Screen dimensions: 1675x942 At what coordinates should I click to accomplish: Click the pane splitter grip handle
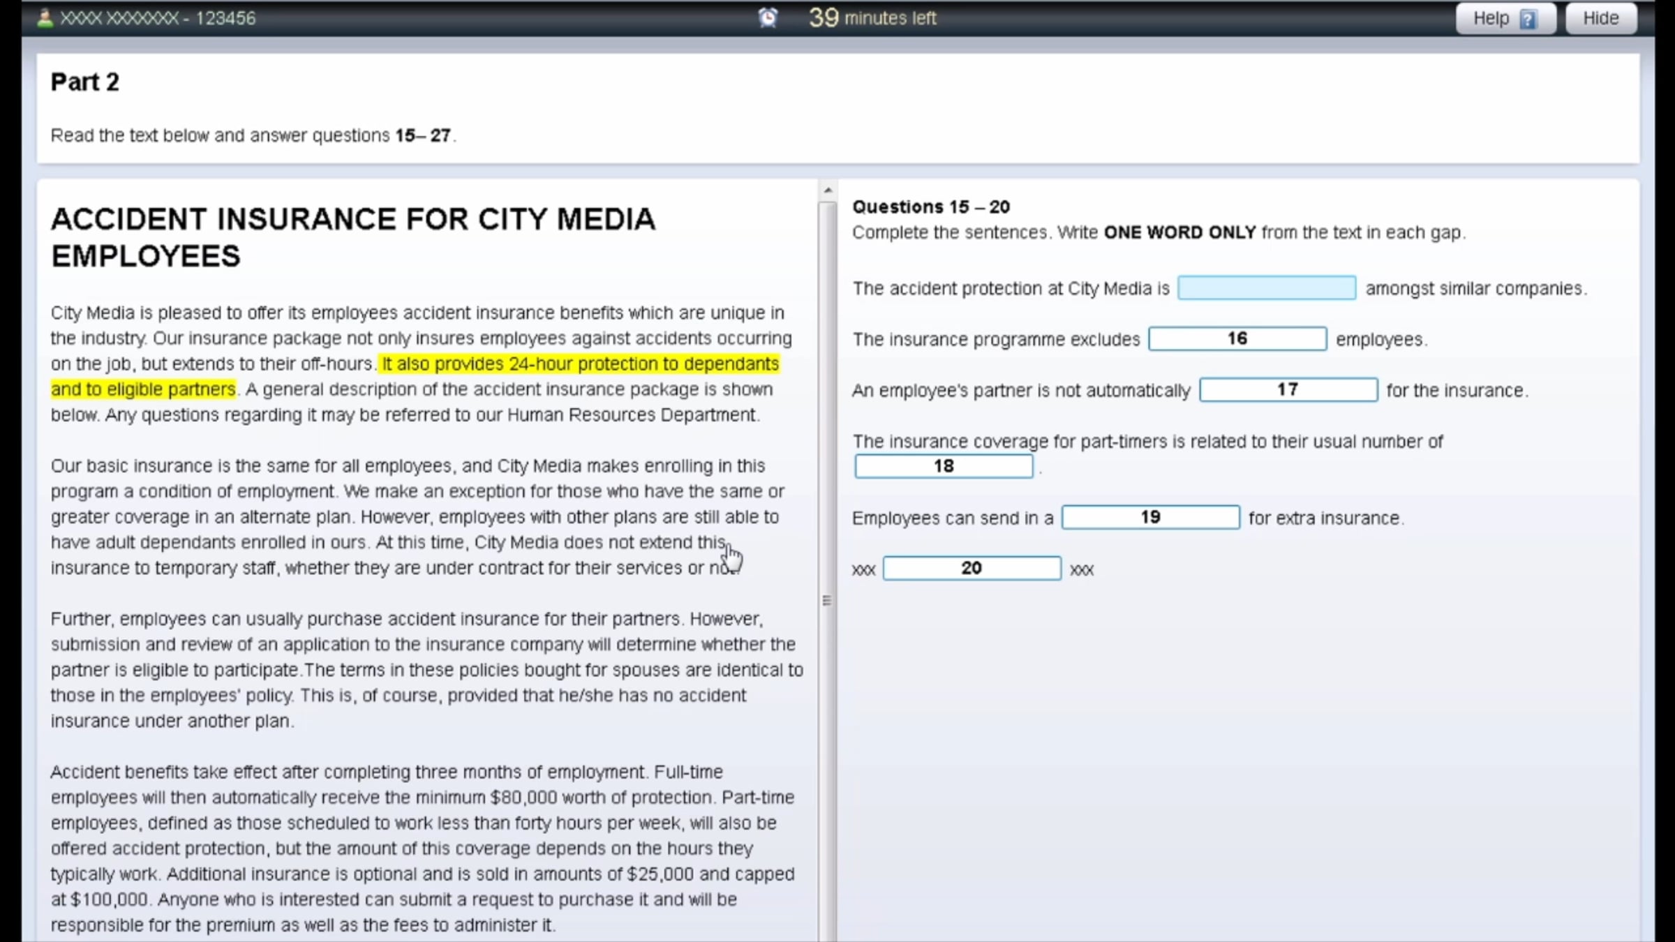click(x=827, y=600)
